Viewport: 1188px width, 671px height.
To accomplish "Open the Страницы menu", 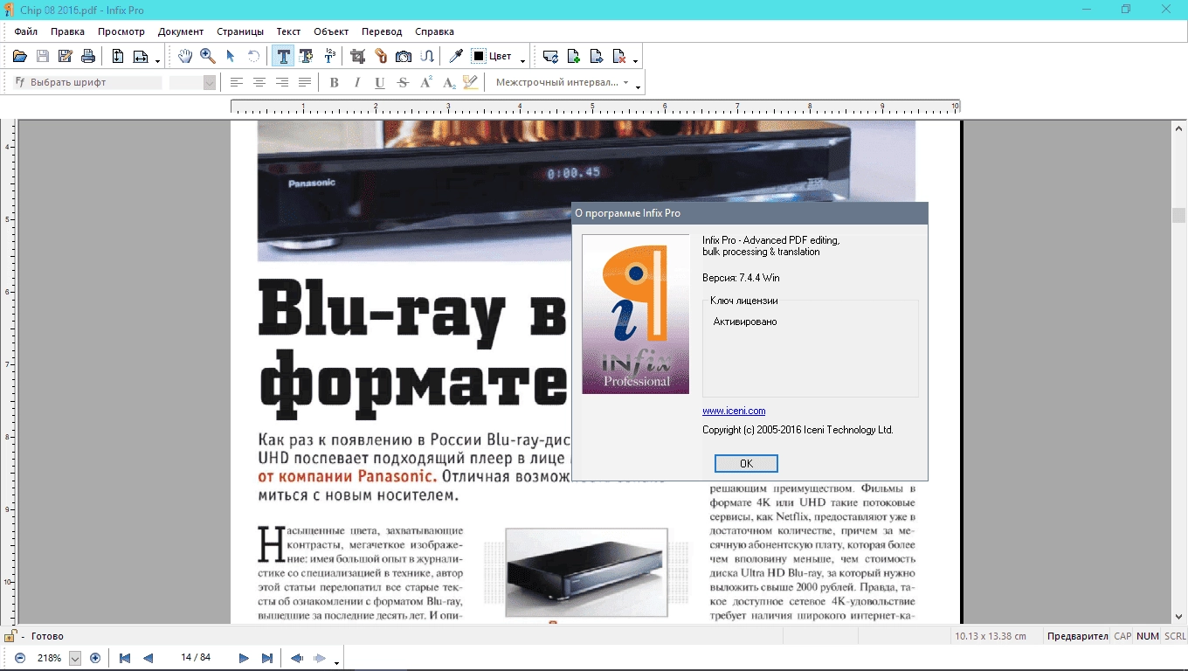I will point(240,31).
